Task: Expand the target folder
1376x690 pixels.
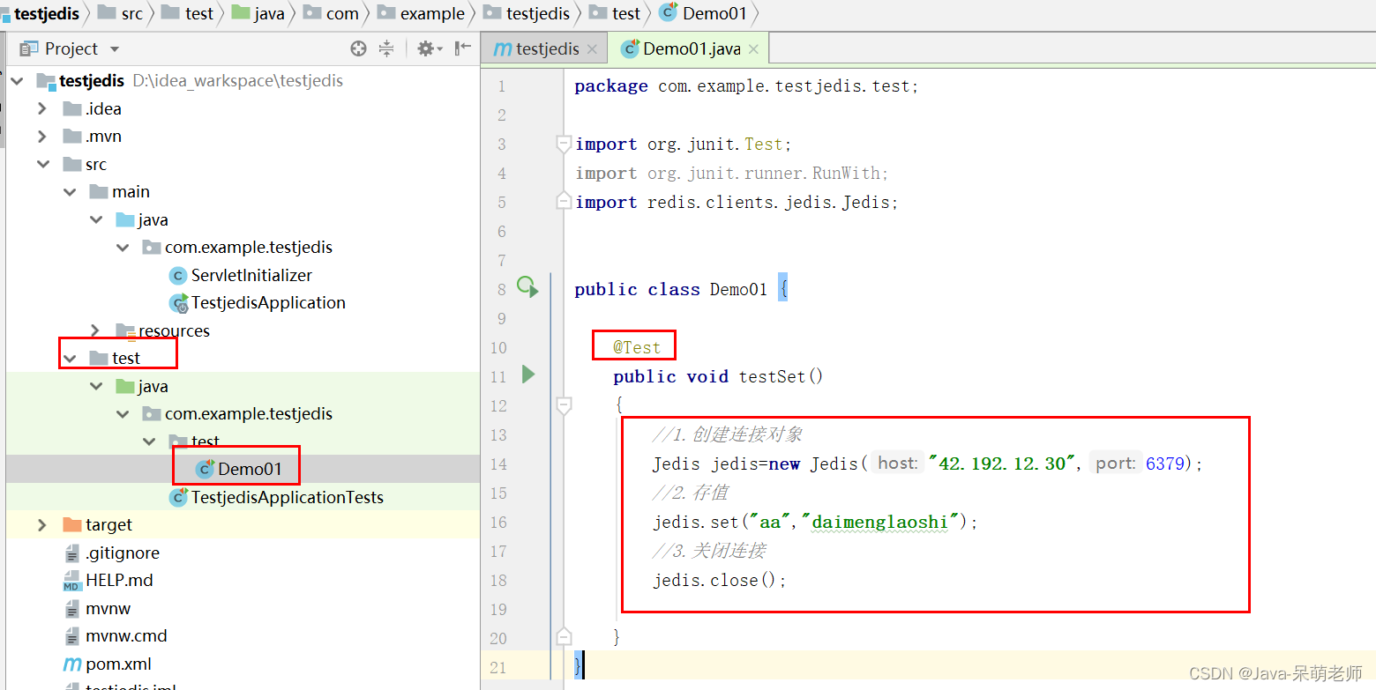Action: [42, 525]
